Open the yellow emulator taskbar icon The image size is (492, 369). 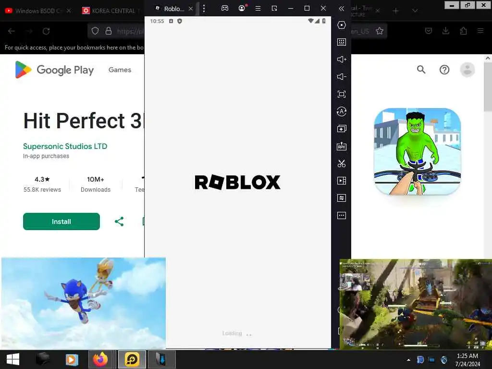(132, 359)
